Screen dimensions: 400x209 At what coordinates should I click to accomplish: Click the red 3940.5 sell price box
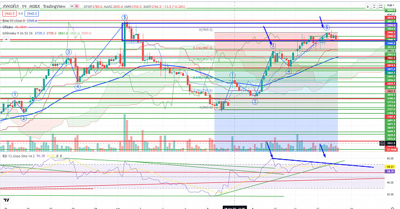click(x=9, y=13)
